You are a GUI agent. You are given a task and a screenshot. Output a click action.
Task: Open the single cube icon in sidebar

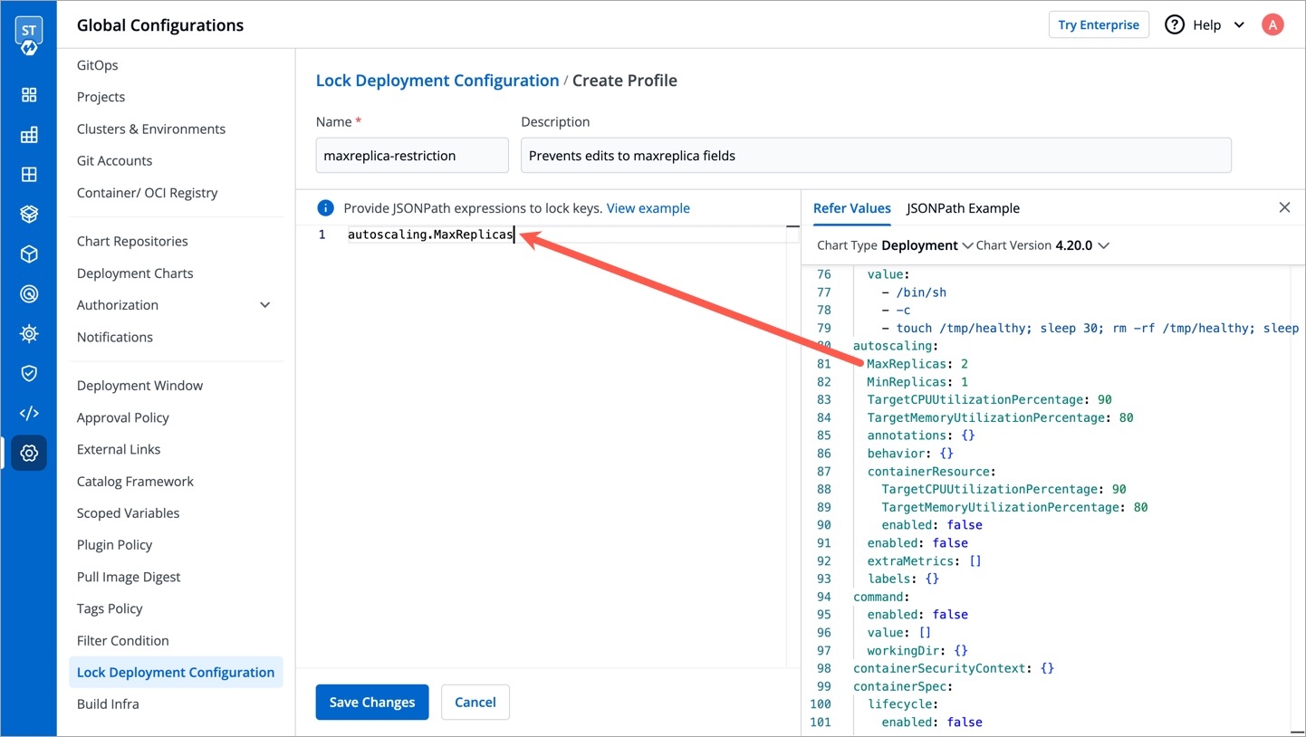tap(29, 254)
